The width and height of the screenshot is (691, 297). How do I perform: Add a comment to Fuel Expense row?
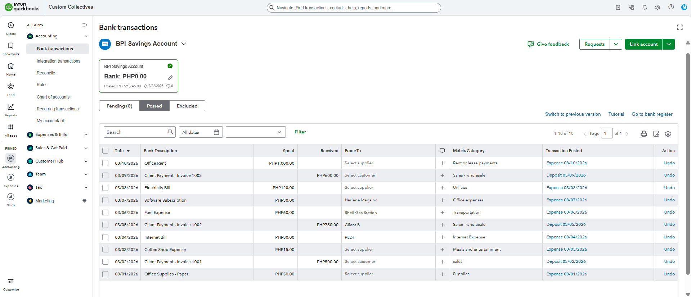pyautogui.click(x=442, y=213)
